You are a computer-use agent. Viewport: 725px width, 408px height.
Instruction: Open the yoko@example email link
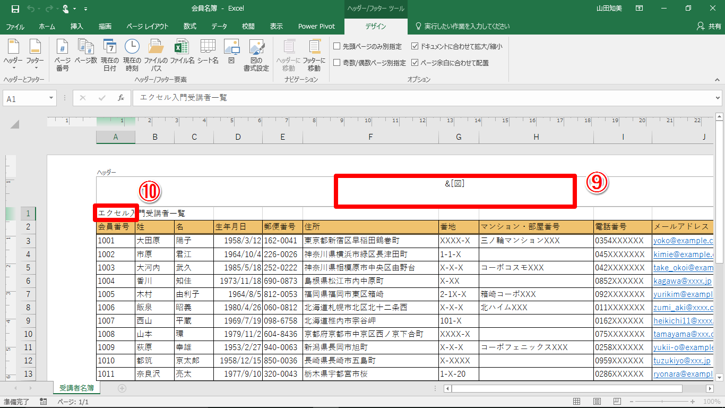point(684,241)
